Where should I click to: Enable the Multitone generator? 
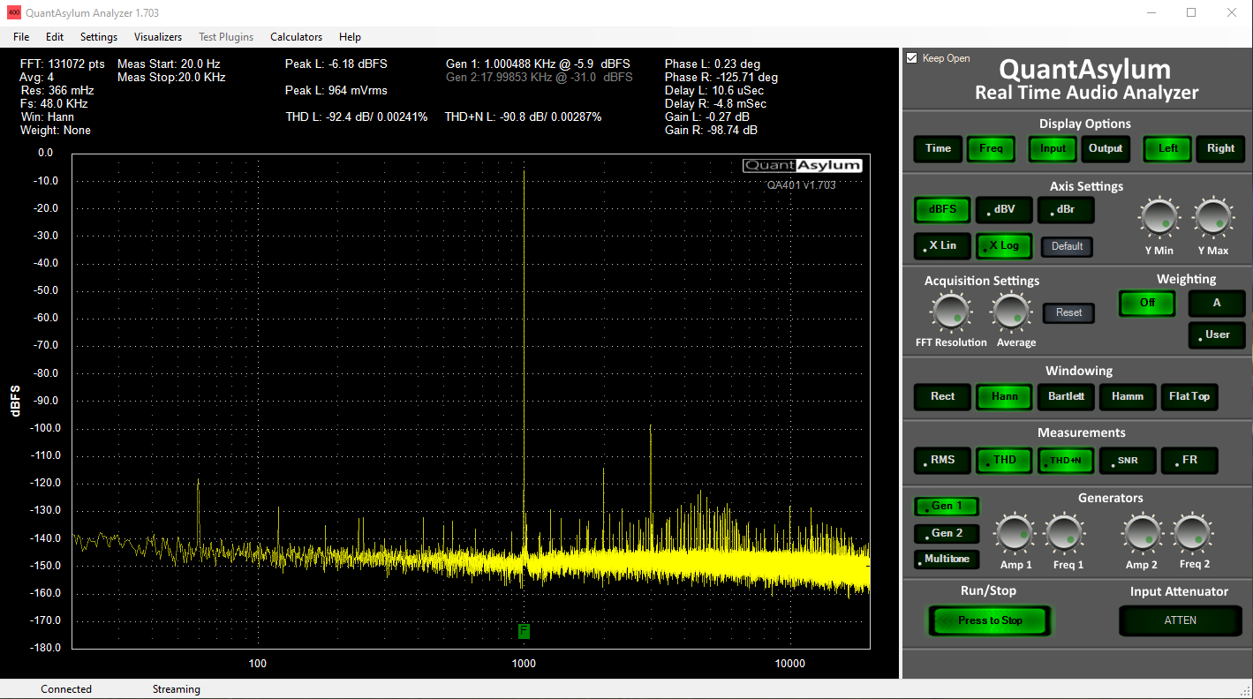[947, 559]
